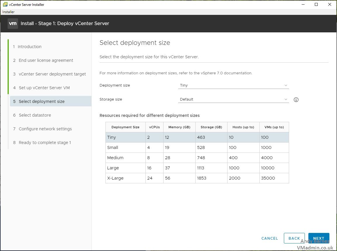Viewport: 337px width, 251px height.
Task: Minimize the installer window
Action: click(303, 4)
